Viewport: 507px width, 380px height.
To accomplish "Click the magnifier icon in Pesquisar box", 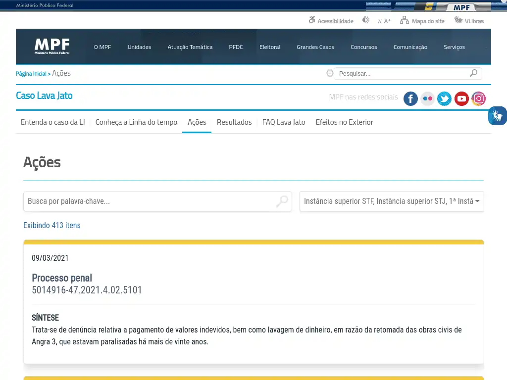I will click(474, 73).
